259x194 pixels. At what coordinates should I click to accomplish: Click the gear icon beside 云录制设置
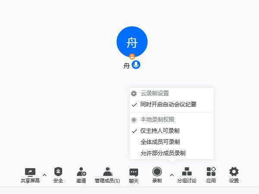click(x=134, y=94)
